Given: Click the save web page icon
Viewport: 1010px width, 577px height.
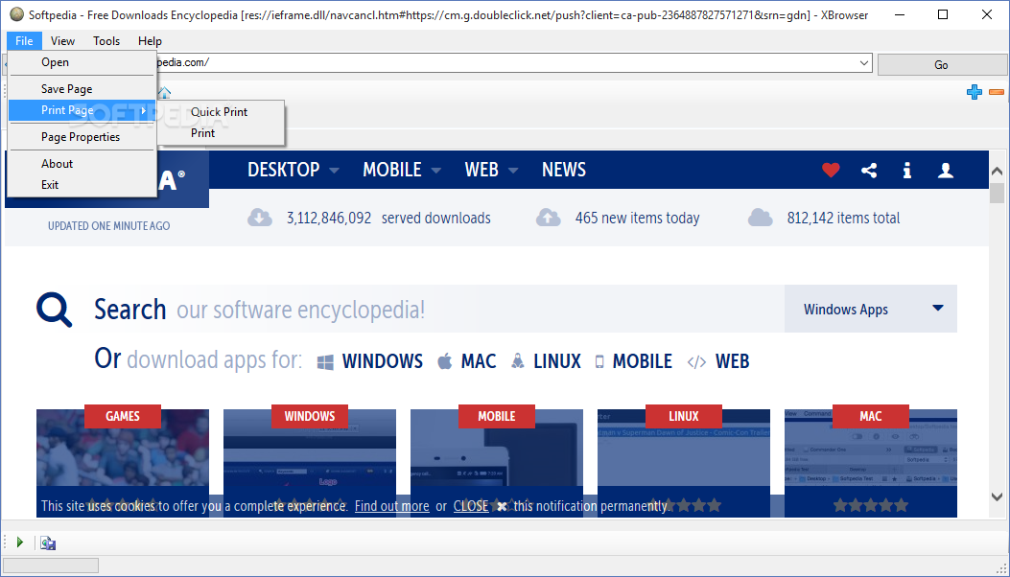Looking at the screenshot, I should (x=48, y=542).
